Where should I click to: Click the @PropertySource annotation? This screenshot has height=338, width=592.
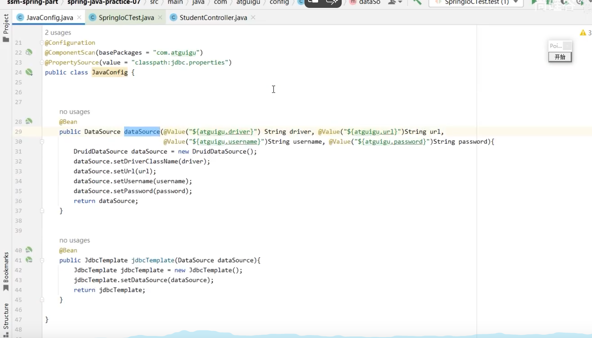tap(72, 62)
